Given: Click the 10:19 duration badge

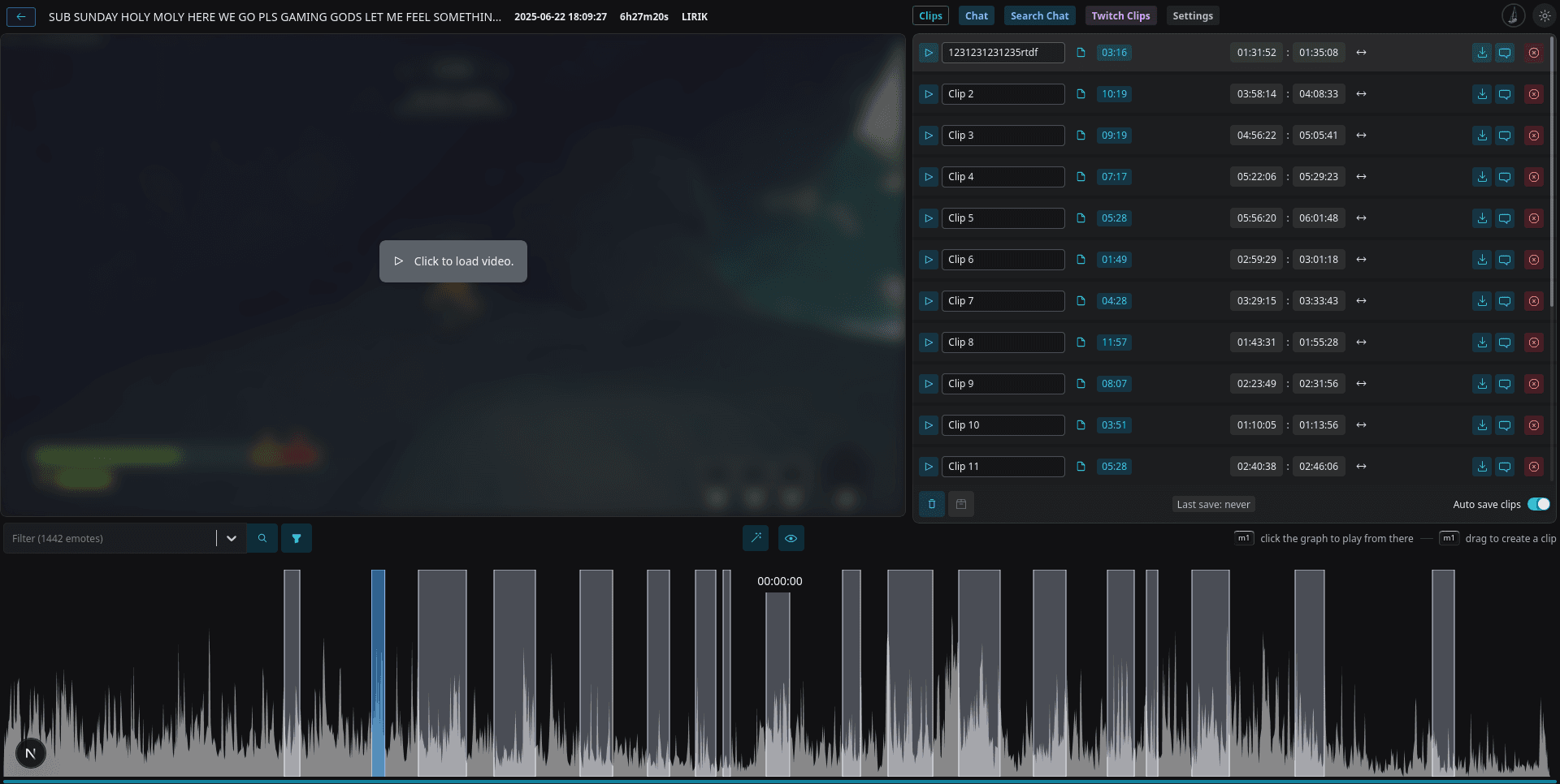Looking at the screenshot, I should 1114,94.
